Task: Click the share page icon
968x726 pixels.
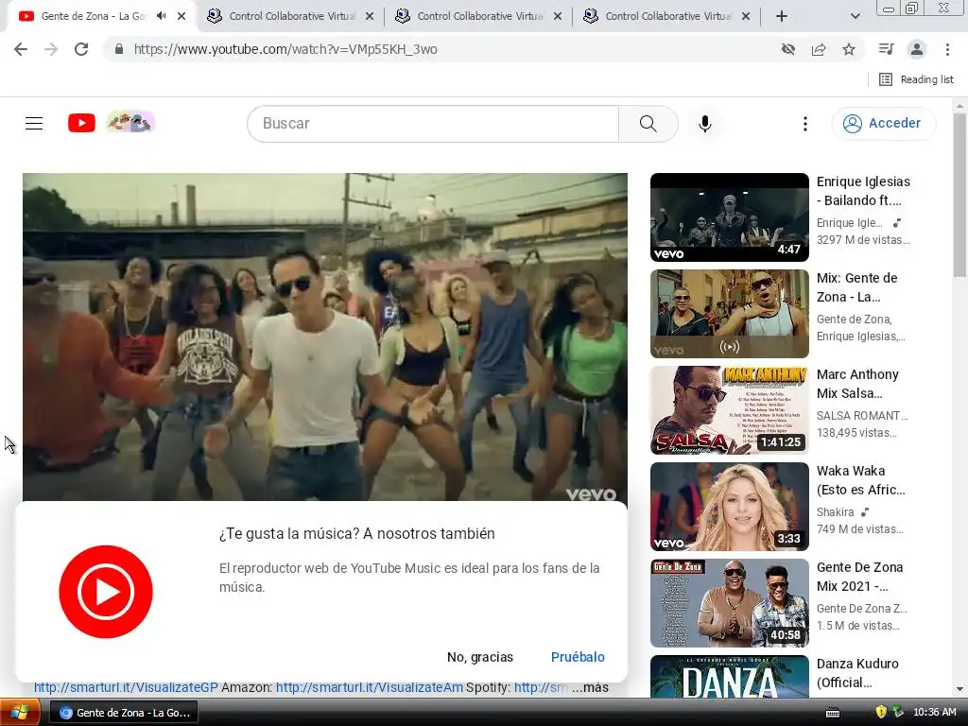Action: tap(819, 49)
